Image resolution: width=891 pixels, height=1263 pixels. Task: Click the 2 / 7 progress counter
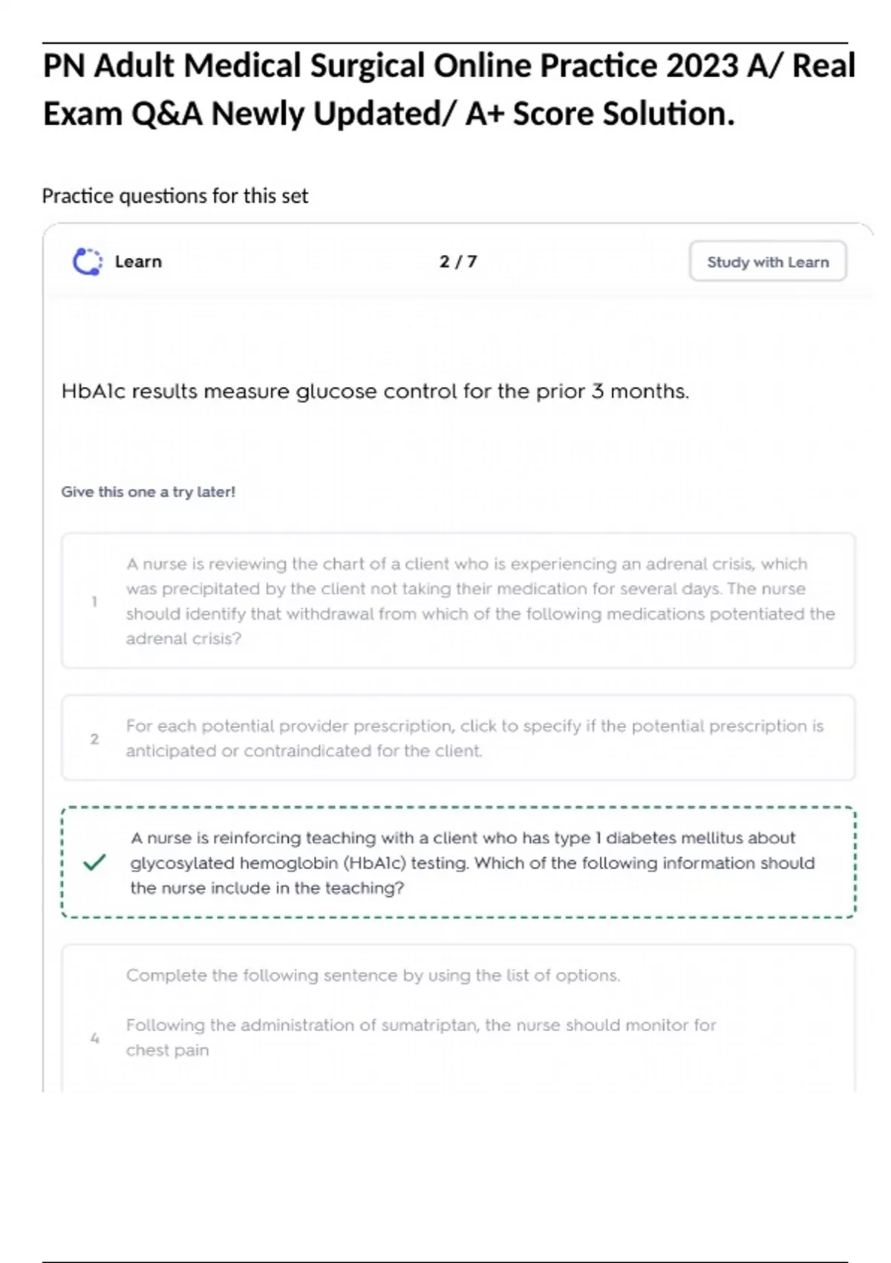(458, 262)
